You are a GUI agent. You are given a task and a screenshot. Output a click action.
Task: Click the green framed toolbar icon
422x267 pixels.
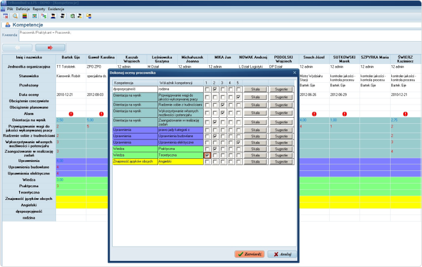[34, 16]
